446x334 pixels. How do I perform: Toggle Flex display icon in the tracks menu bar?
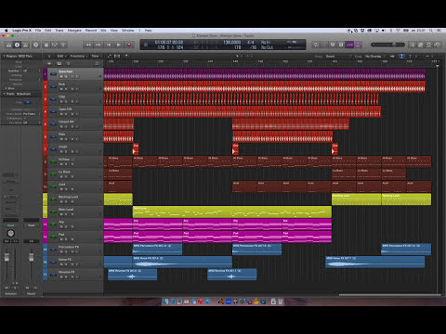[117, 56]
